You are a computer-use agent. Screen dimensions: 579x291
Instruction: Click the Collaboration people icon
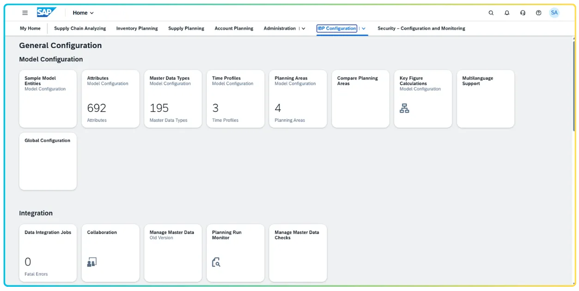(91, 261)
